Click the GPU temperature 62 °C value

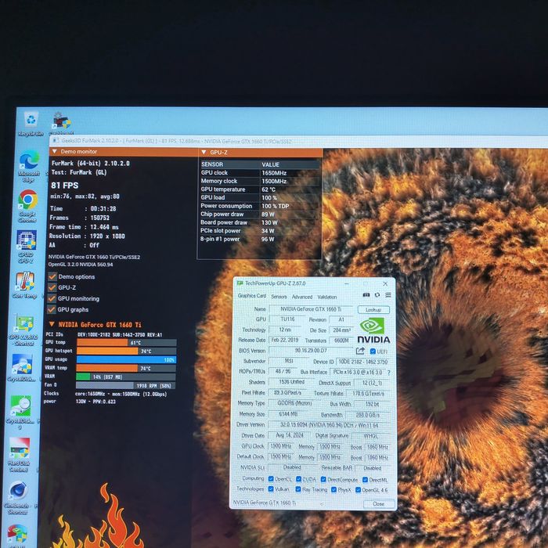tap(269, 189)
